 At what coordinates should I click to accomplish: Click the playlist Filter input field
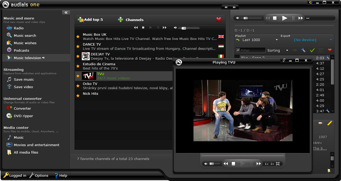pos(250,51)
